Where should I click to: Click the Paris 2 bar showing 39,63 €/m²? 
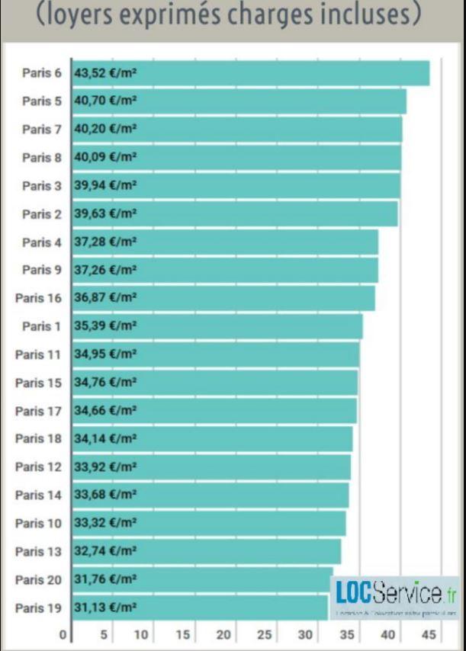(x=235, y=213)
